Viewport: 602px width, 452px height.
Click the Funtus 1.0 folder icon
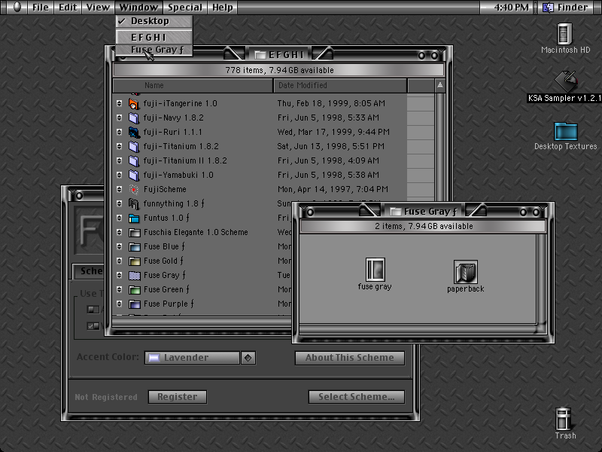[134, 218]
